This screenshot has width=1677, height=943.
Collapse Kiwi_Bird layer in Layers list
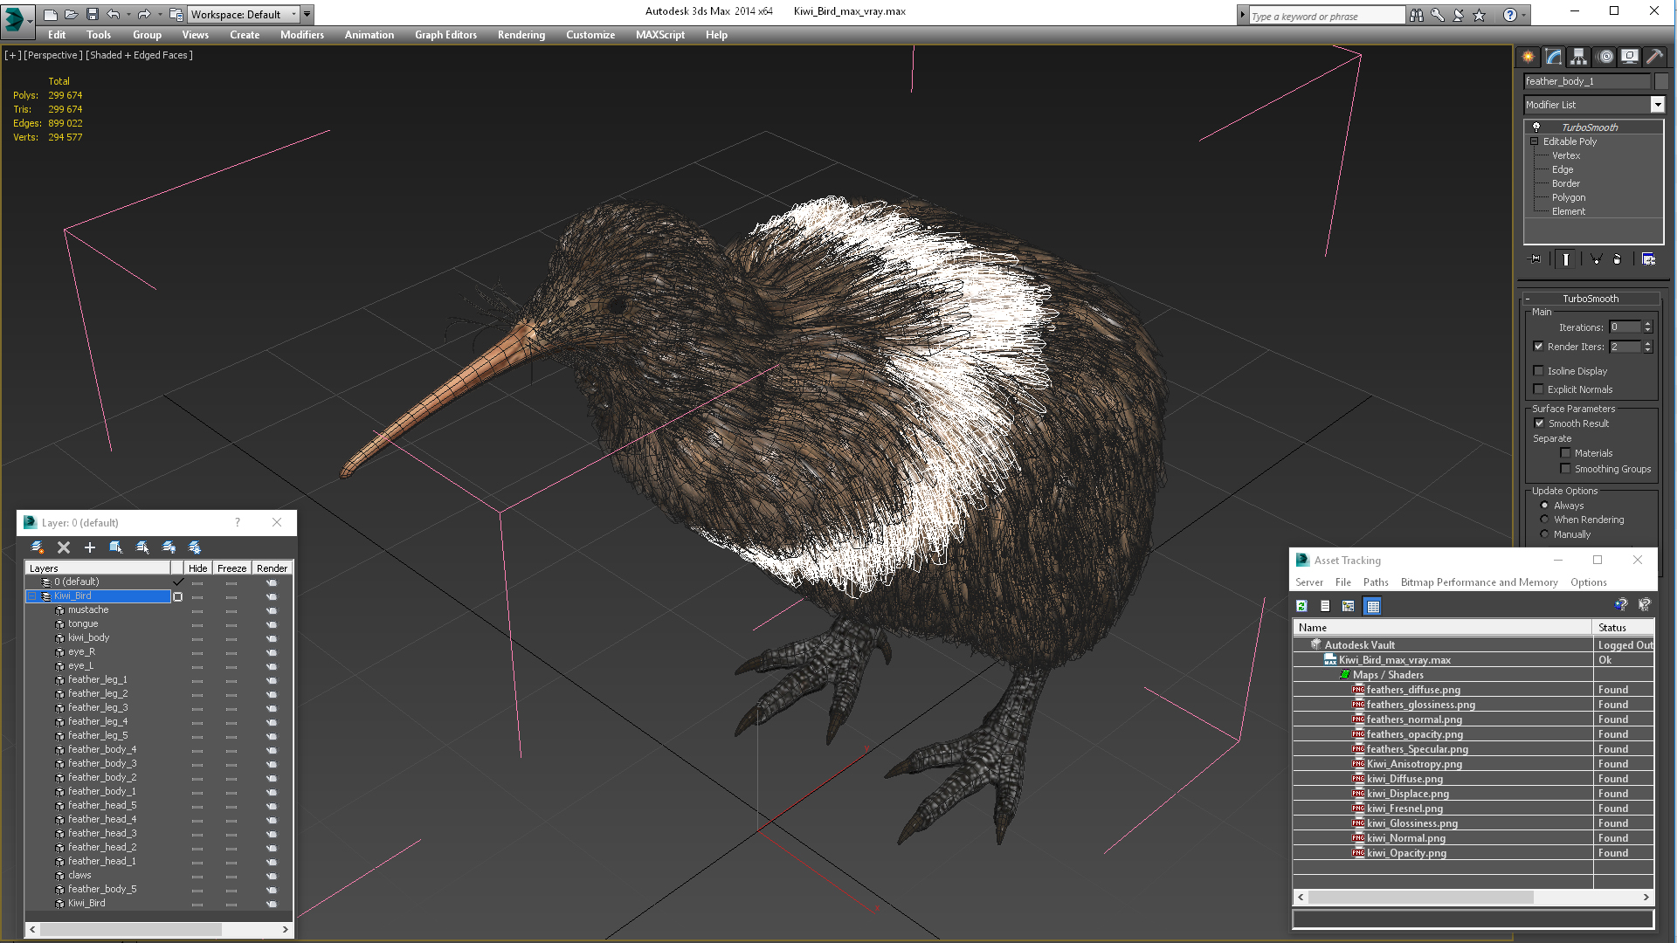(x=32, y=596)
